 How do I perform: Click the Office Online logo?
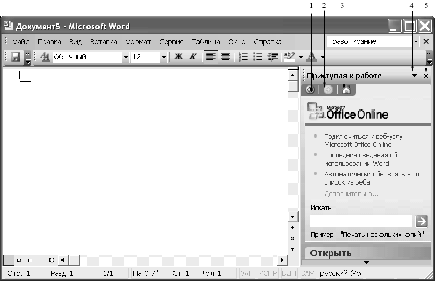click(347, 111)
